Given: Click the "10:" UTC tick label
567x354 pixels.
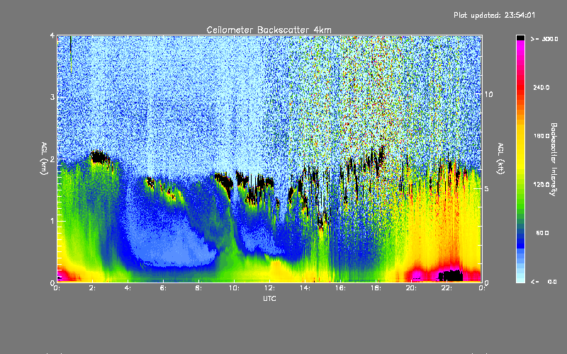Looking at the screenshot, I should pyautogui.click(x=234, y=288).
